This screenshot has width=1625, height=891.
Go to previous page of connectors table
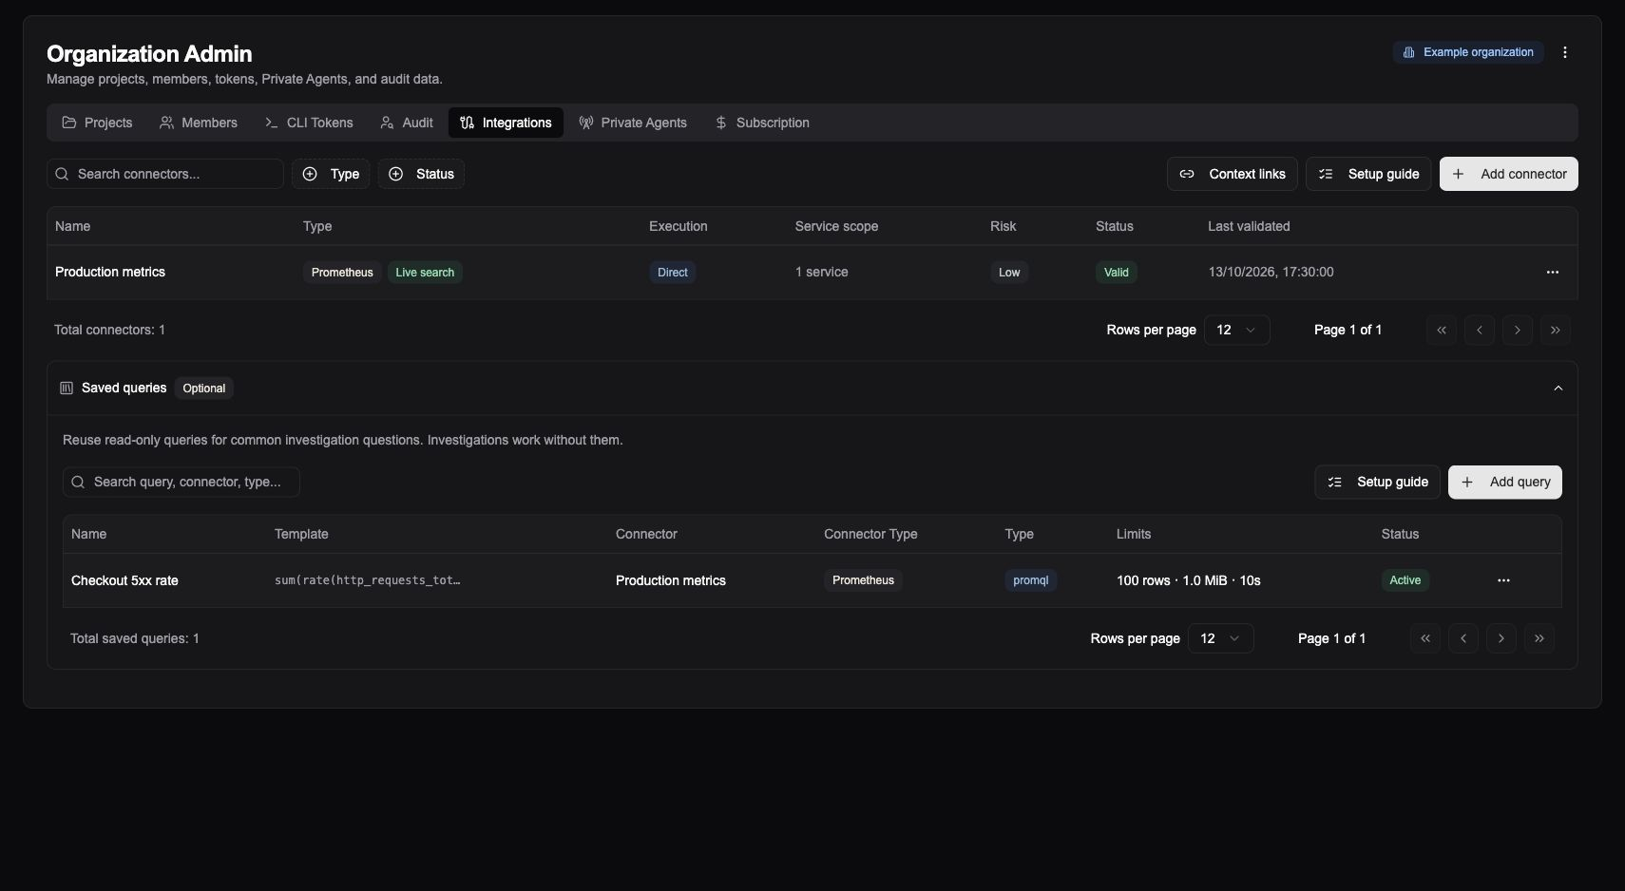coord(1480,331)
